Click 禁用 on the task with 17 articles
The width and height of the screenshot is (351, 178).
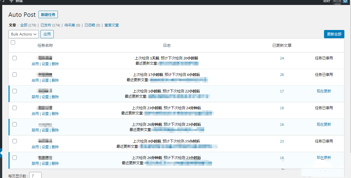coord(35,97)
